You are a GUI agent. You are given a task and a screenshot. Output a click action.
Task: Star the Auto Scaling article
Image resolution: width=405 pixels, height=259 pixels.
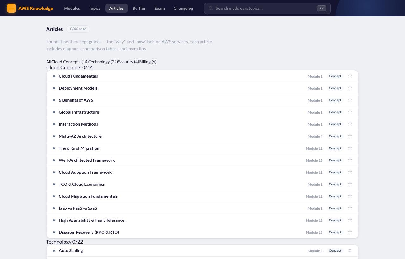350,250
